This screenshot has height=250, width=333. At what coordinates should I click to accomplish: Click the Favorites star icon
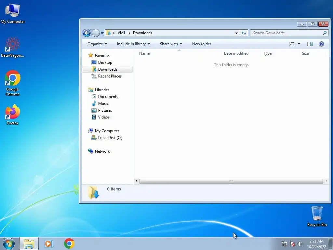tap(91, 55)
